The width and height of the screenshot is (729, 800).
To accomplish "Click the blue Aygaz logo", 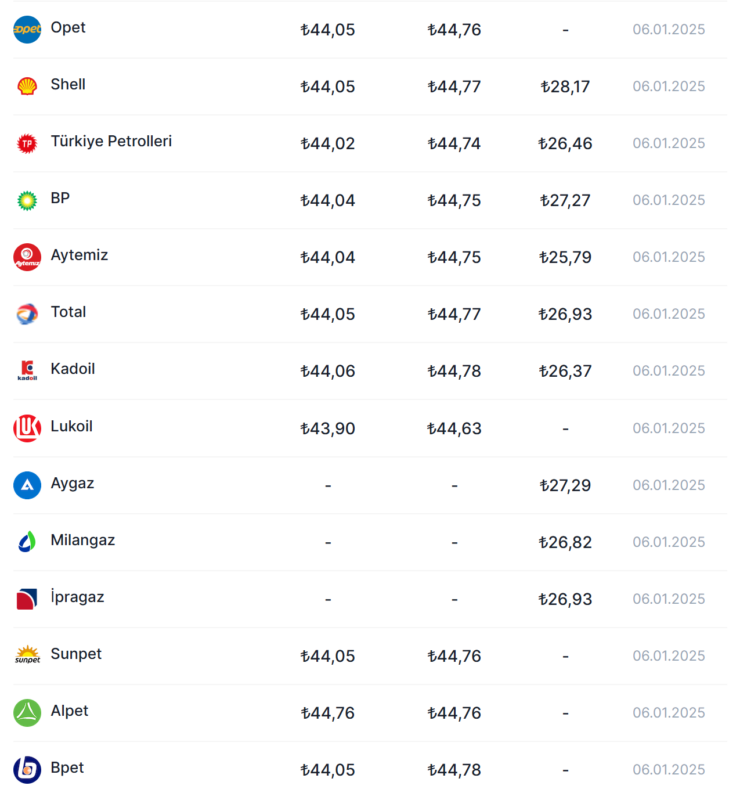I will 27,485.
